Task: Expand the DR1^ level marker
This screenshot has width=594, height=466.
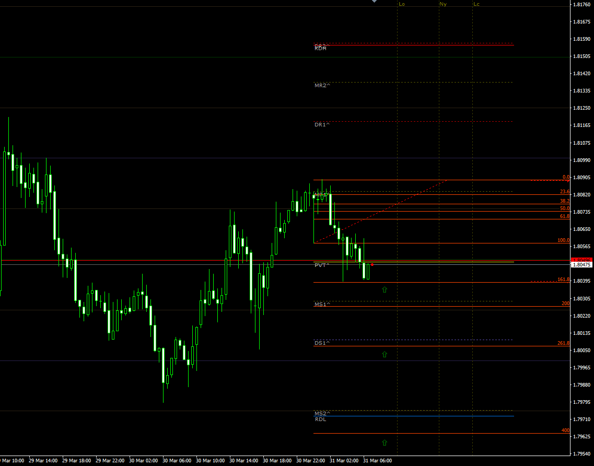Action: coord(321,124)
